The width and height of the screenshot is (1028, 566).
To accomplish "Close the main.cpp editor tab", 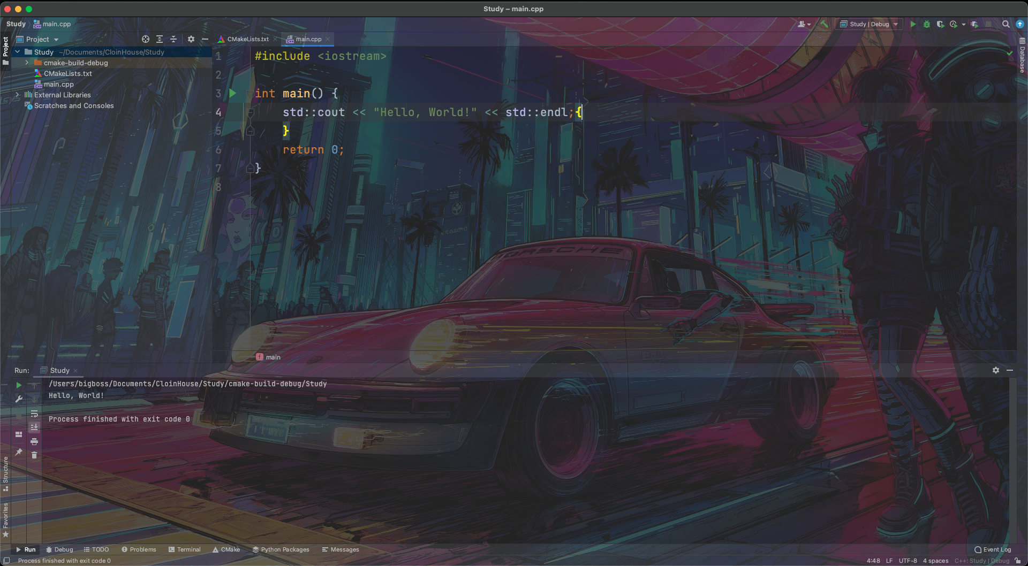I will (x=328, y=39).
